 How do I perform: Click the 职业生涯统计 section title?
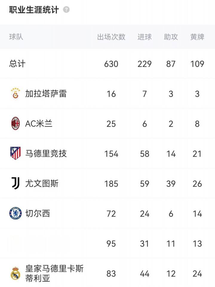point(34,10)
